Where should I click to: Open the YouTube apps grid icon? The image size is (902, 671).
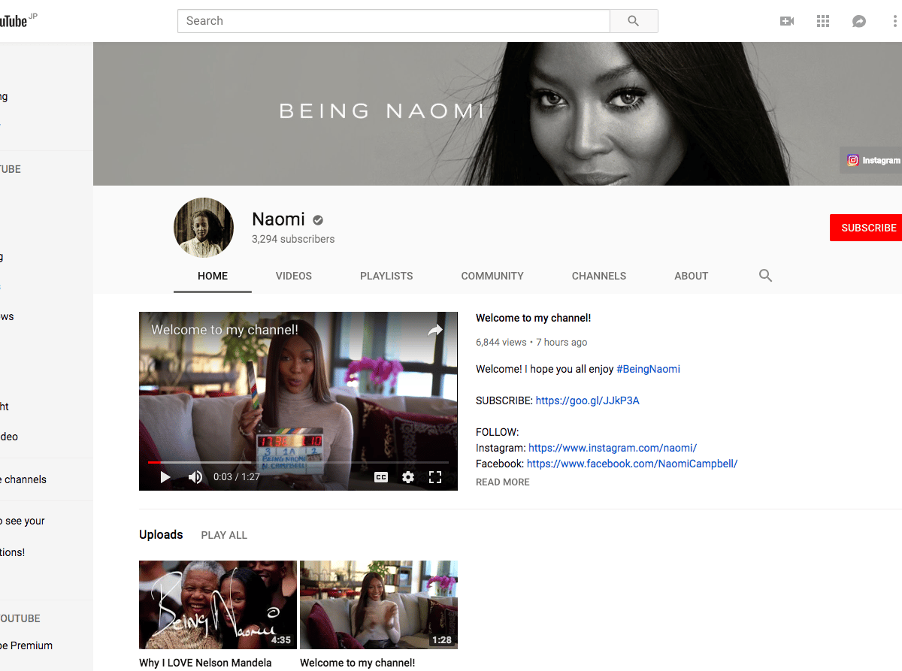(x=823, y=21)
